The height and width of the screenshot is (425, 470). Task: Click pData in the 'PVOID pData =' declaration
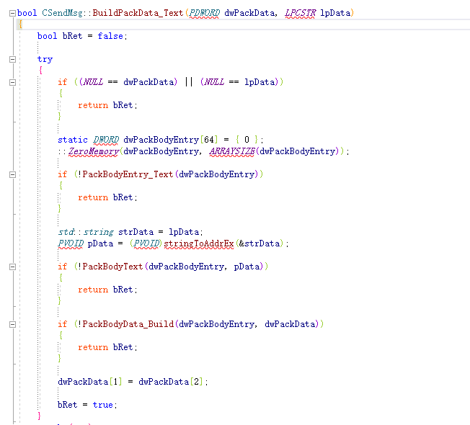point(100,243)
